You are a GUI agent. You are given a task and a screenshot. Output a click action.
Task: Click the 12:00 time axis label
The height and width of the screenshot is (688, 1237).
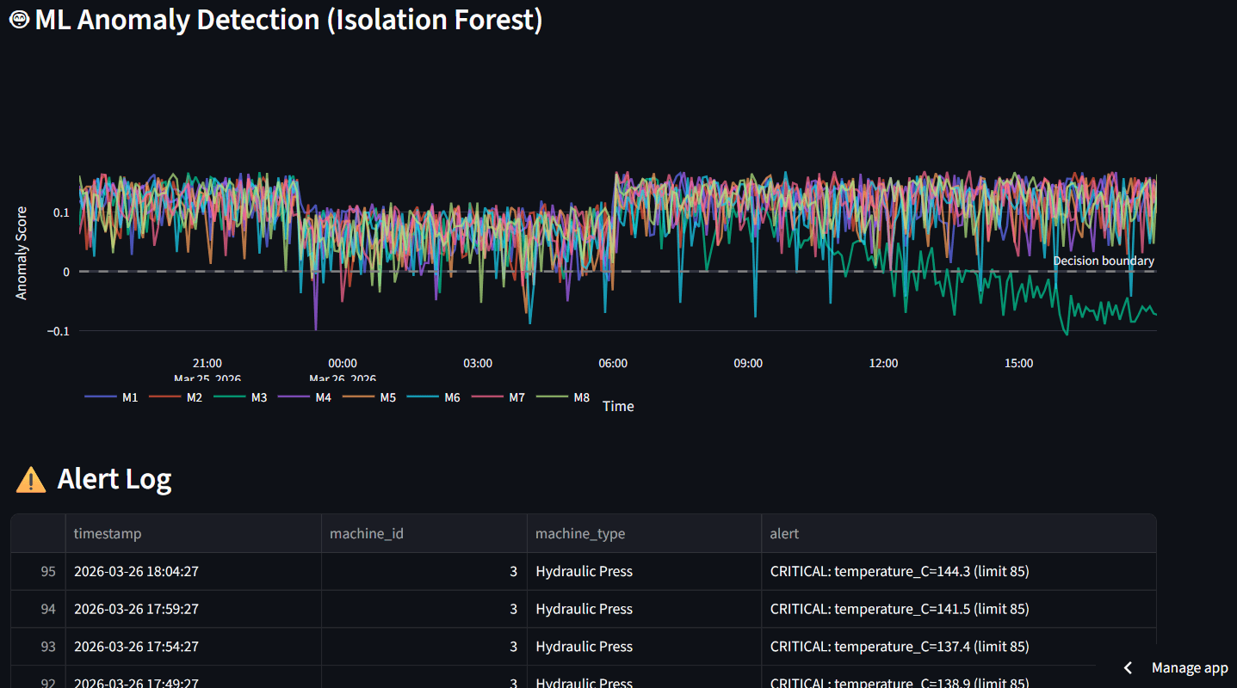(883, 363)
